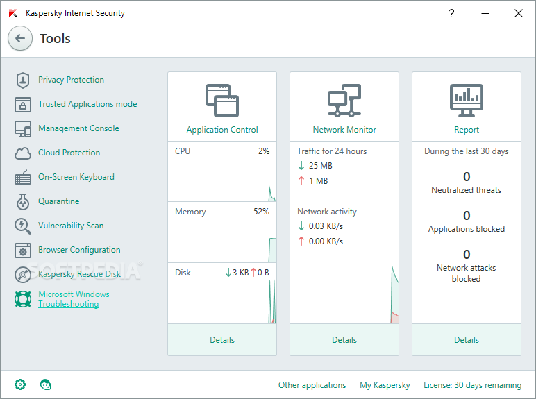Start Vulnerability Scan link

(71, 226)
